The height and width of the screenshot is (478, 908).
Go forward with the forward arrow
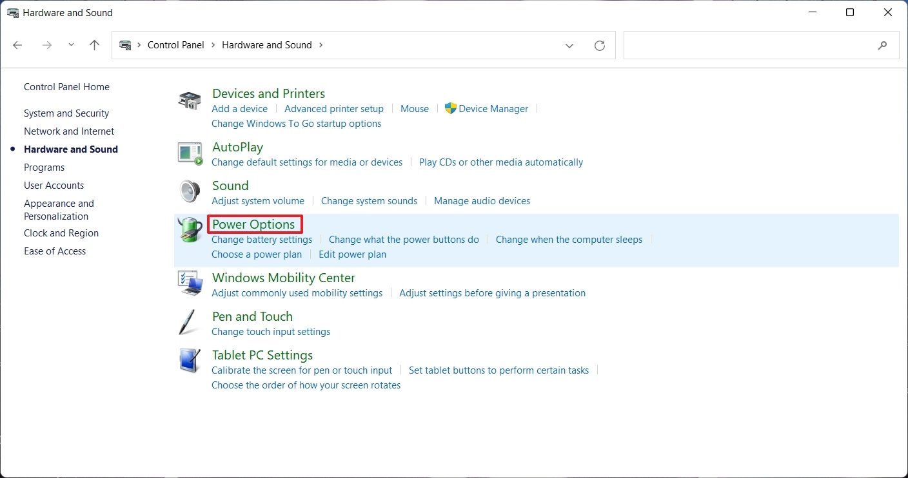(x=46, y=45)
